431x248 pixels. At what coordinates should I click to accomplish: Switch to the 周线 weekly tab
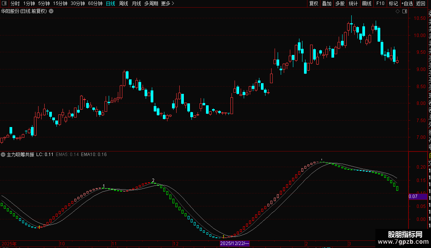pyautogui.click(x=124, y=3)
